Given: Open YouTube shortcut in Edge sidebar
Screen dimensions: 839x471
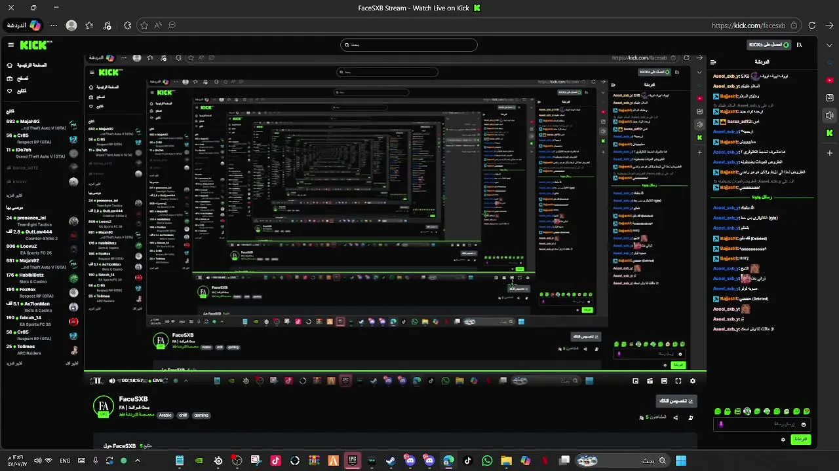Looking at the screenshot, I should point(830,81).
